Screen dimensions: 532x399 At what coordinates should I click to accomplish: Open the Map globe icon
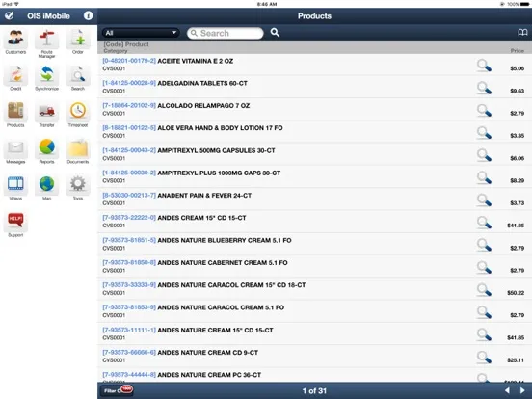pos(47,185)
